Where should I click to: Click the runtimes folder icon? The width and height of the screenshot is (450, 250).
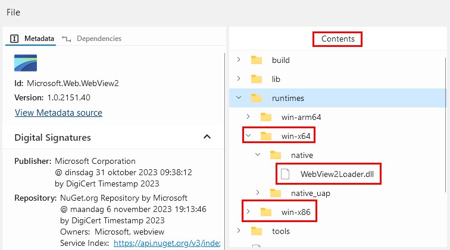257,98
